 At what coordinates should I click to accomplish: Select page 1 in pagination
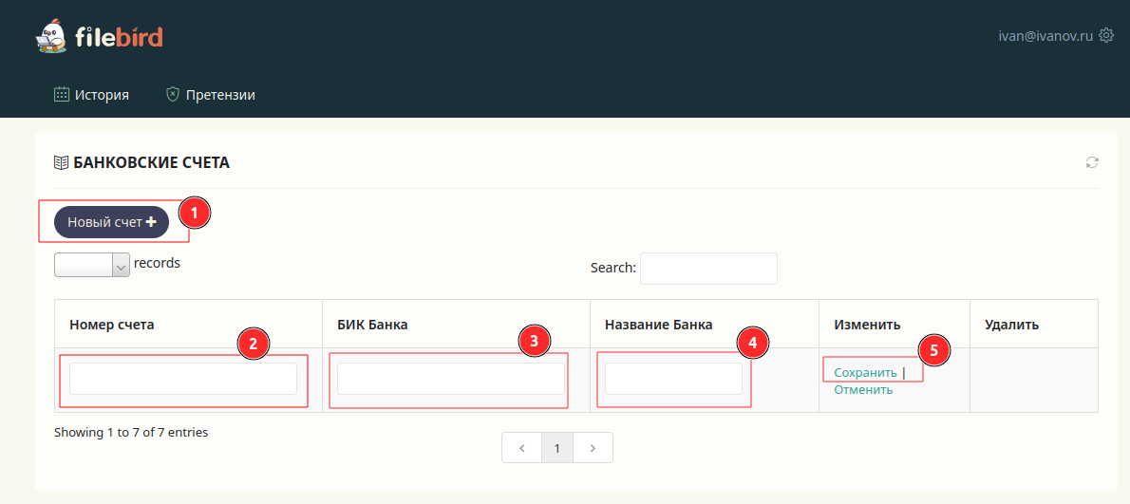coord(557,448)
